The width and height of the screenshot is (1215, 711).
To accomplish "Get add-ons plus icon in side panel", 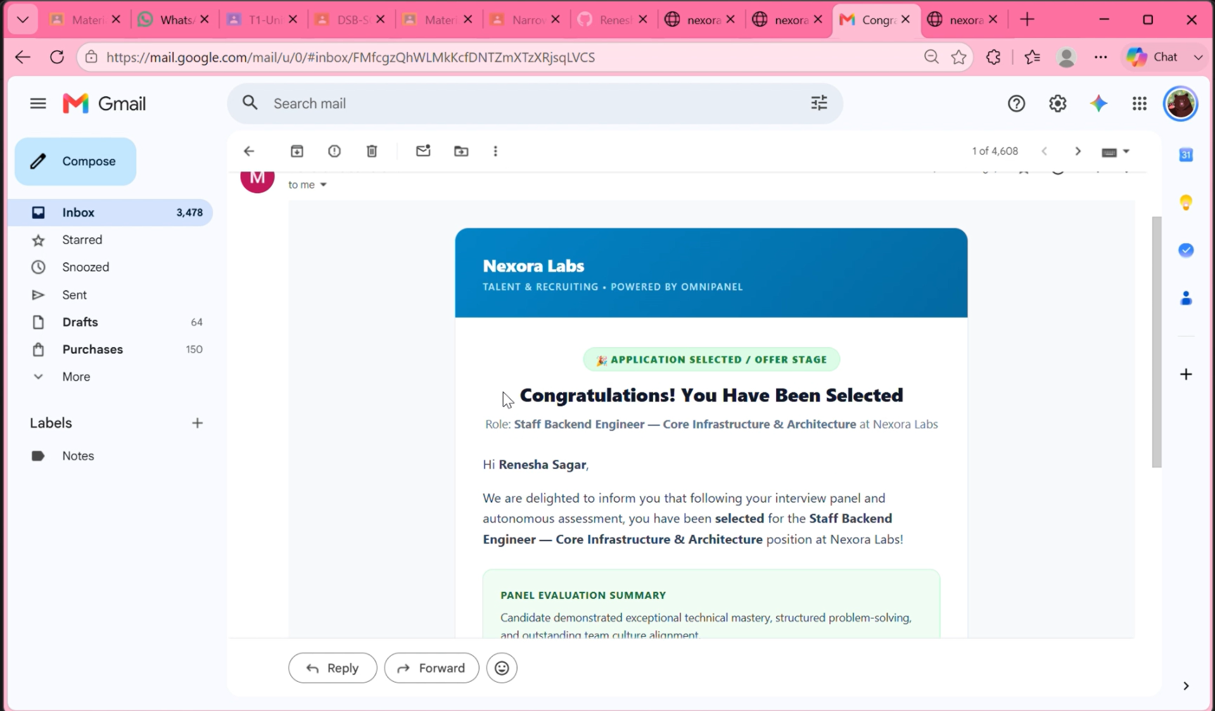I will tap(1186, 374).
